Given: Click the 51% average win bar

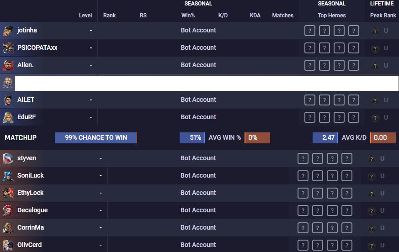Looking at the screenshot, I should pos(192,138).
